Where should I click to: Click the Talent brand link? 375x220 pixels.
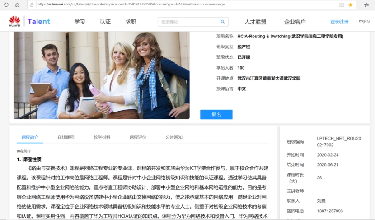pos(39,22)
